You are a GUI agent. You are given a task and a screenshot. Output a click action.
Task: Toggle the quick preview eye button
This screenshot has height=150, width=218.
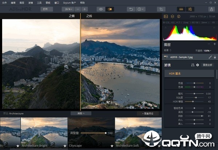(x=101, y=9)
